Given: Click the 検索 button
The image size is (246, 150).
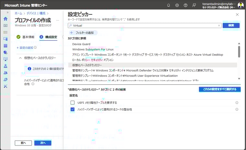Looking at the screenshot, I should click(x=231, y=25).
